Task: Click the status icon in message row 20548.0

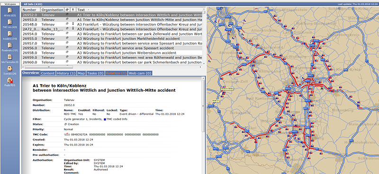Action: [x=67, y=24]
